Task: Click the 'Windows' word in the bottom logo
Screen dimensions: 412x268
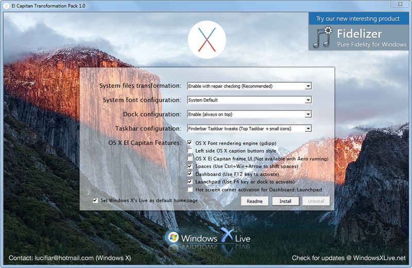Action: (x=199, y=238)
